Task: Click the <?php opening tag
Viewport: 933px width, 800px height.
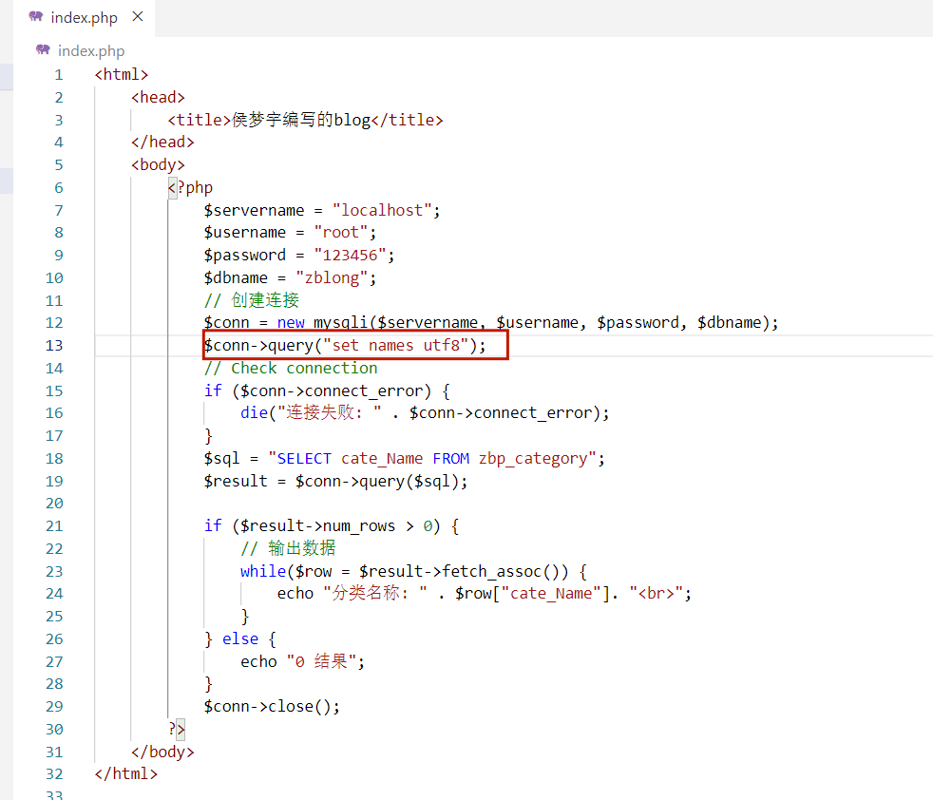Action: pyautogui.click(x=190, y=188)
